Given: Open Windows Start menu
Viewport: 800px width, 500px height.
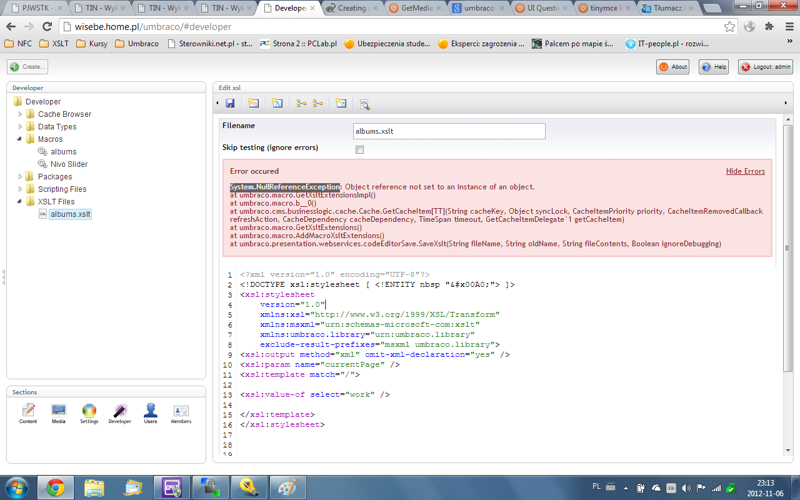Looking at the screenshot, I should coord(16,487).
